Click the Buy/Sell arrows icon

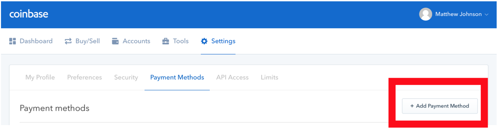pos(68,41)
